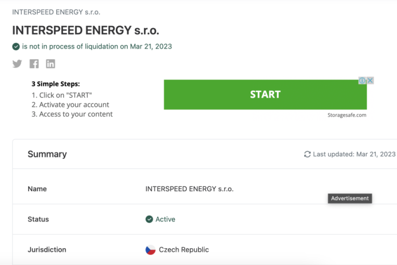
Task: Open the Storagesafe.com link
Action: tap(347, 115)
